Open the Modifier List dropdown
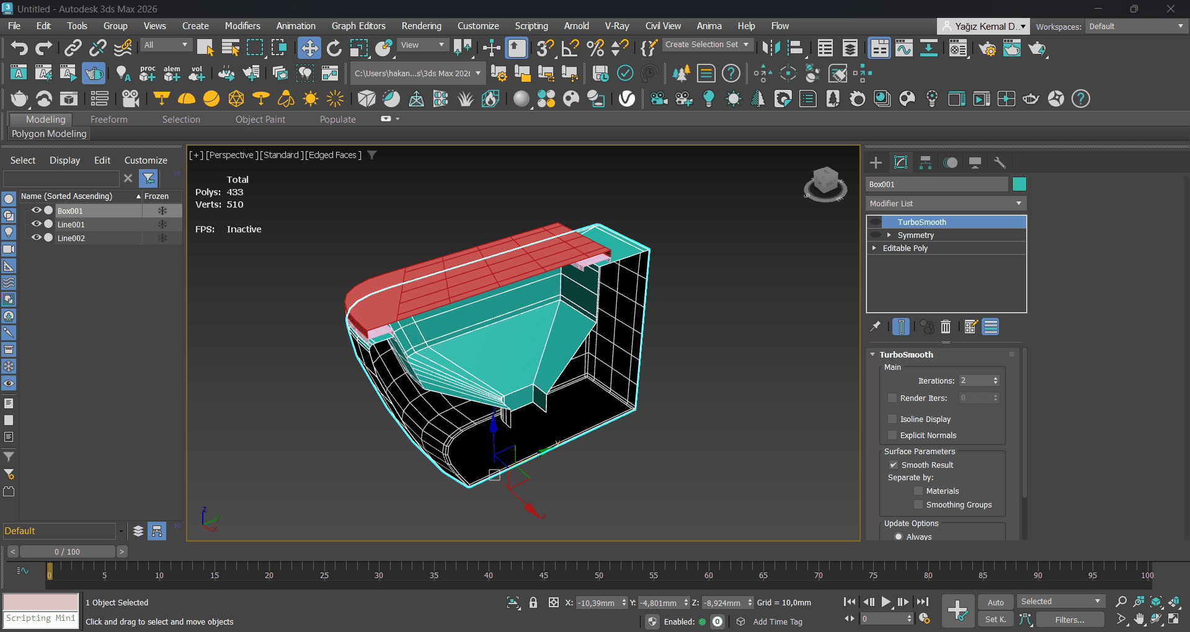The width and height of the screenshot is (1190, 632). (x=946, y=203)
